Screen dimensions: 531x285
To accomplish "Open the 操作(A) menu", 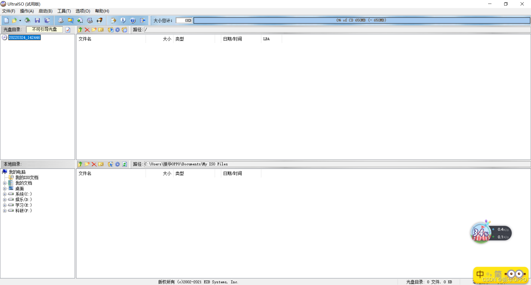I will (x=27, y=11).
